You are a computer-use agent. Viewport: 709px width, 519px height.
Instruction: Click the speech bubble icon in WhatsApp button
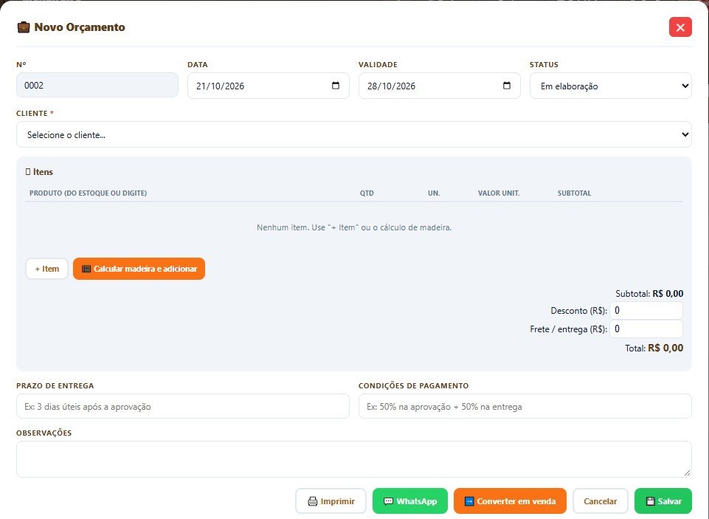click(x=388, y=501)
